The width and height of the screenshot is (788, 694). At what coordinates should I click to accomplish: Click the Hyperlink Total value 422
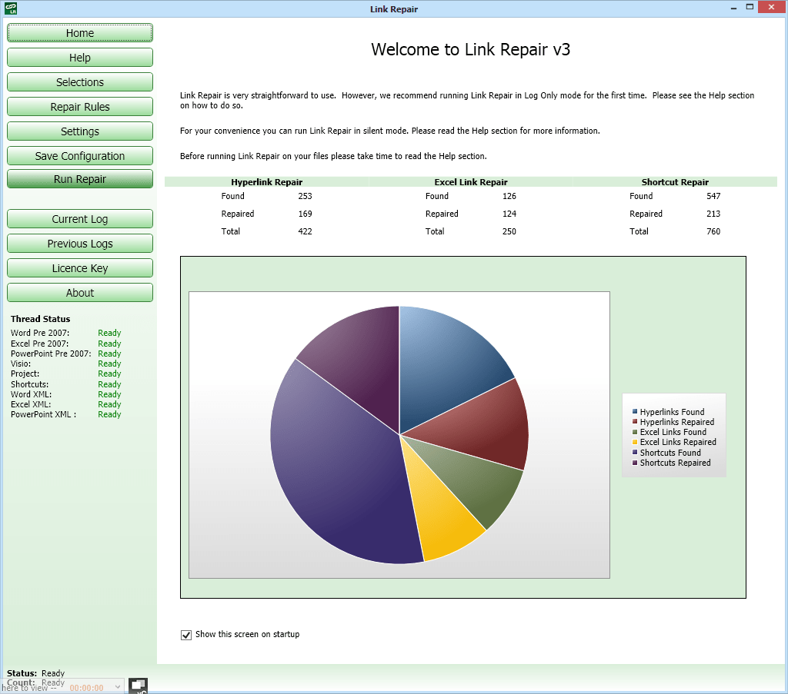tap(305, 231)
